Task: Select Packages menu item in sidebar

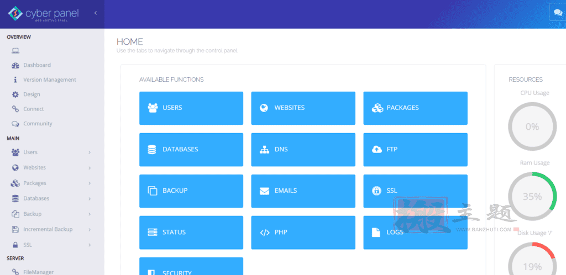Action: pos(35,183)
